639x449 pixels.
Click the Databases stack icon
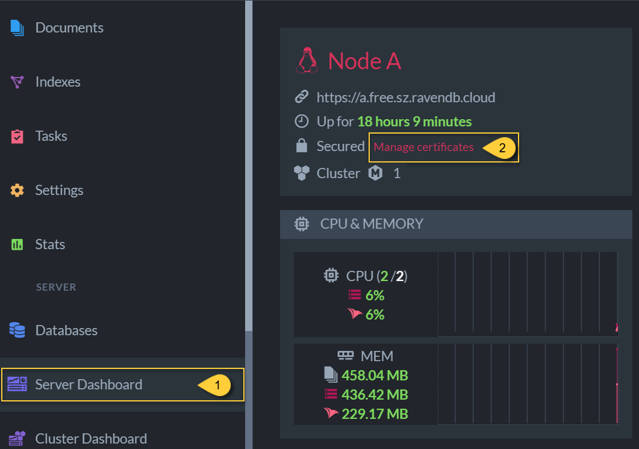pos(17,330)
